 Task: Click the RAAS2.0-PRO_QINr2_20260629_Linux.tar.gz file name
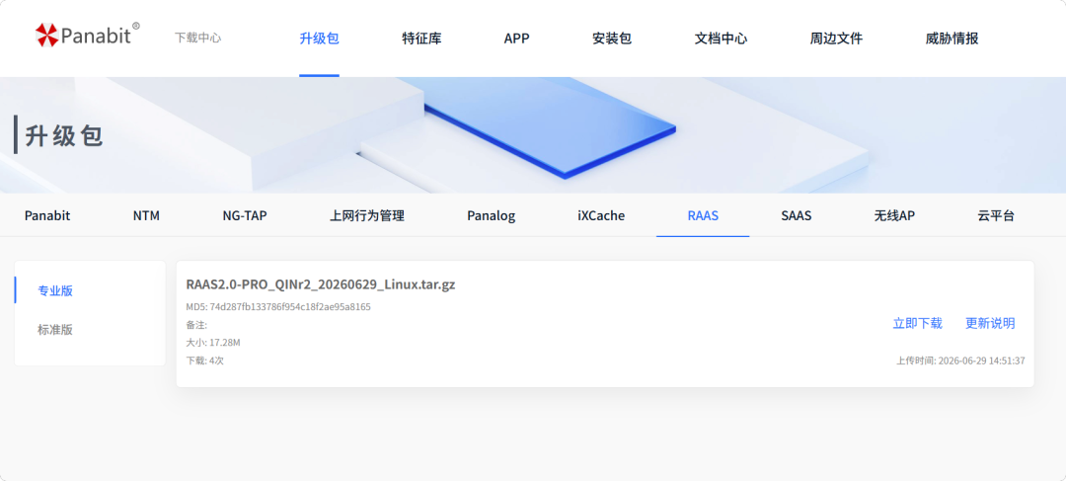[x=321, y=284]
